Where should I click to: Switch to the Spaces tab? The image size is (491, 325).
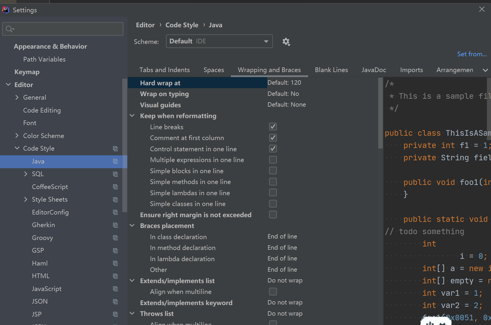214,70
